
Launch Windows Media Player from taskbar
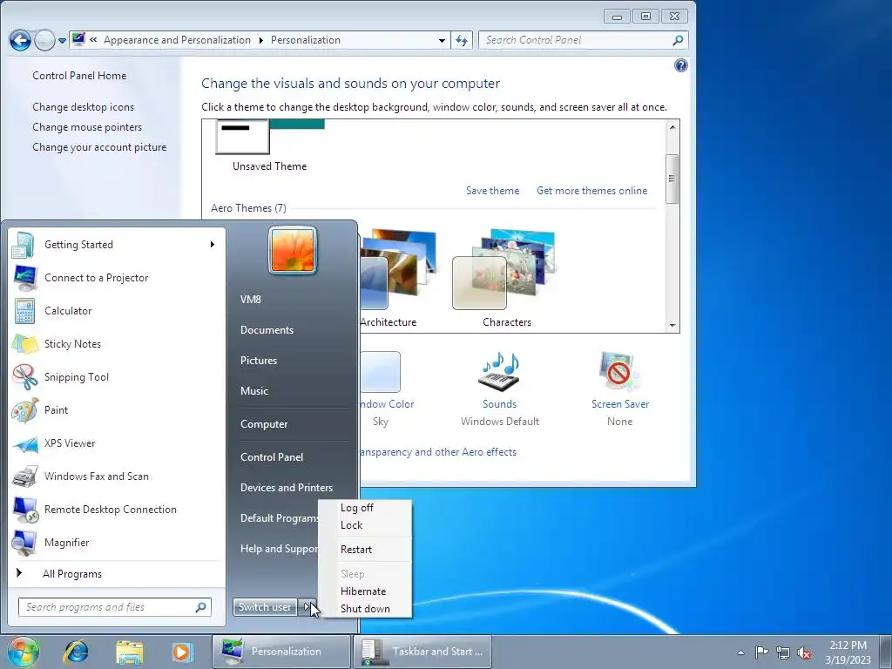tap(182, 652)
